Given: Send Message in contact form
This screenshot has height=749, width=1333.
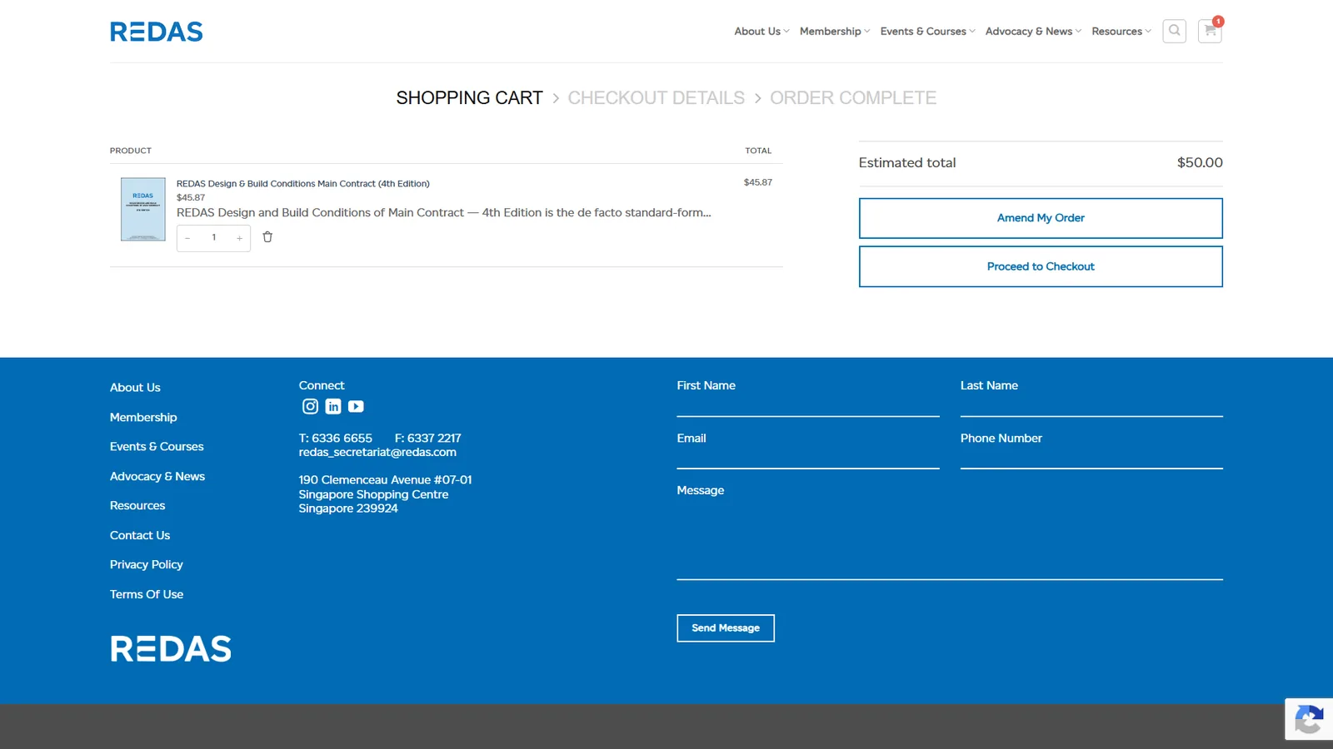Looking at the screenshot, I should tap(726, 628).
